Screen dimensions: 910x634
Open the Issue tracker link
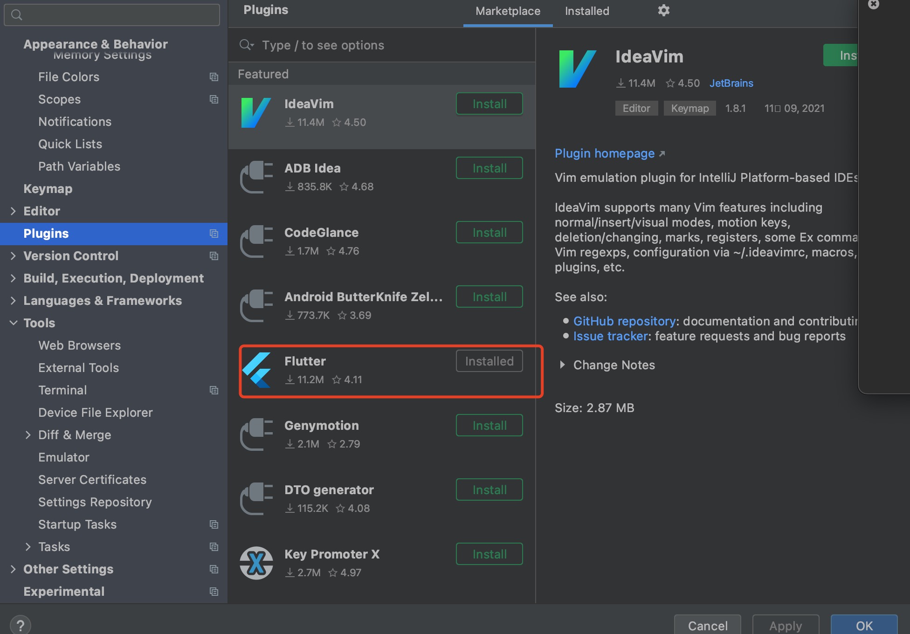pos(610,336)
